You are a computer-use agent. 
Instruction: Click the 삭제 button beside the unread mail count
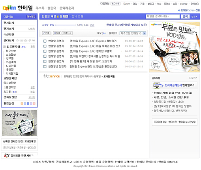pyautogui.click(x=66, y=16)
